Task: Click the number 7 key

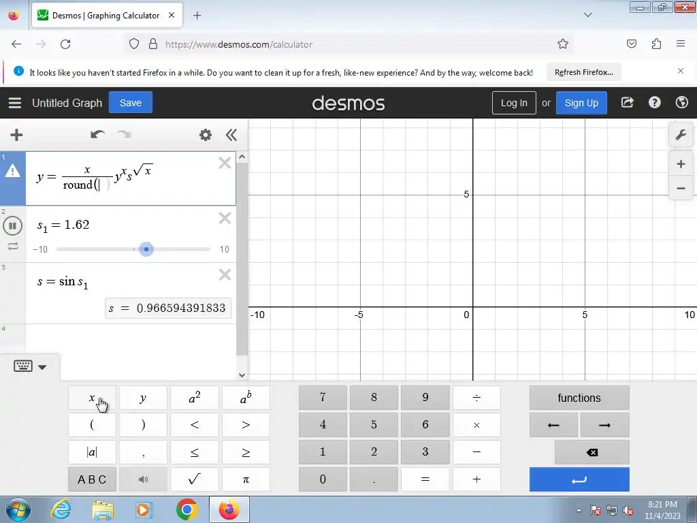Action: [x=323, y=398]
